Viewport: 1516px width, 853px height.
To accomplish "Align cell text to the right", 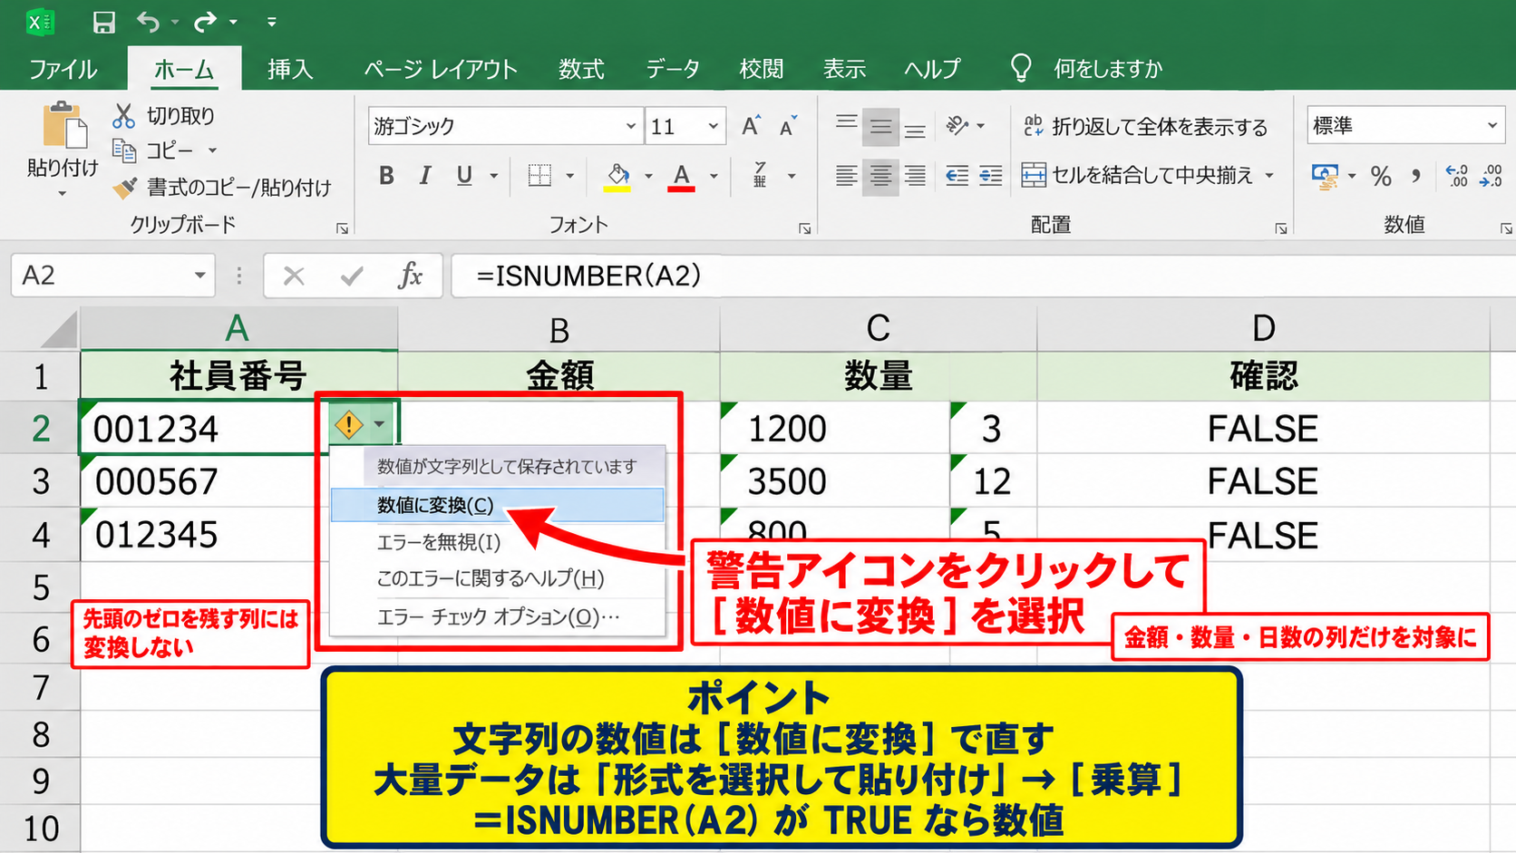I will (x=916, y=176).
